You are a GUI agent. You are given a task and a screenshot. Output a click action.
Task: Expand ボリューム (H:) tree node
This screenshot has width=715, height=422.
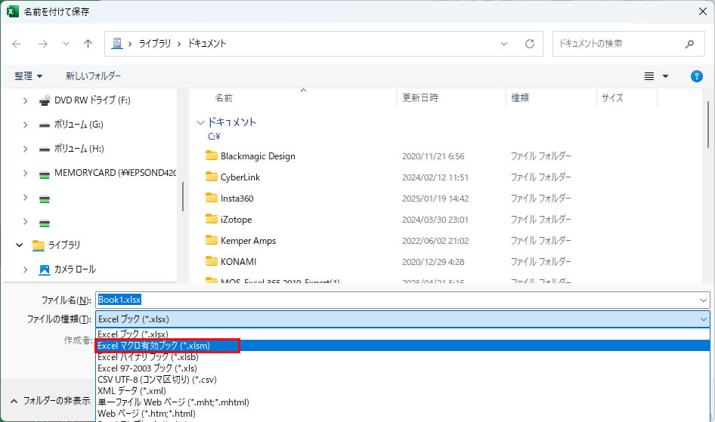coord(26,149)
